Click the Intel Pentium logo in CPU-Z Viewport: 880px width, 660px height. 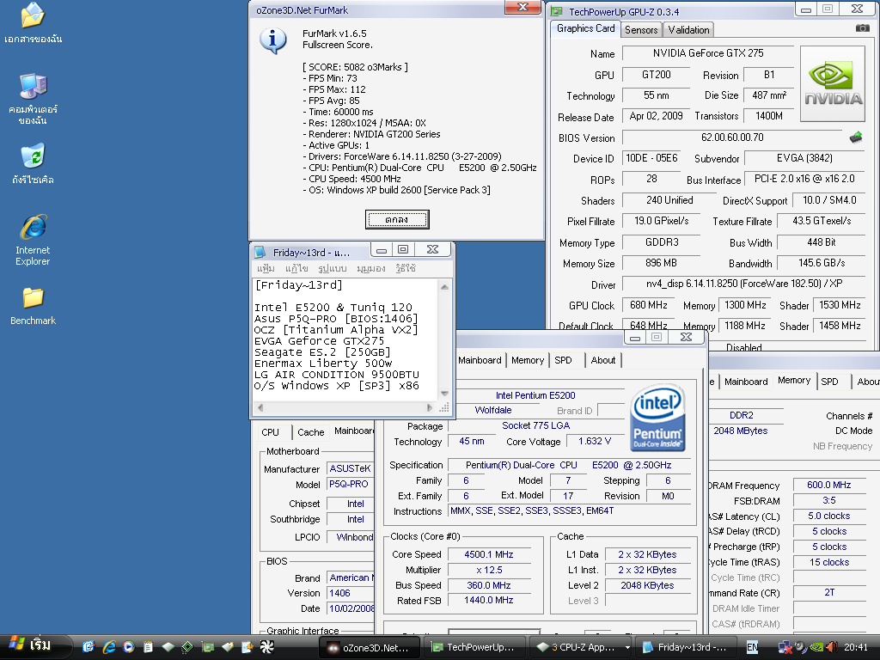click(657, 419)
